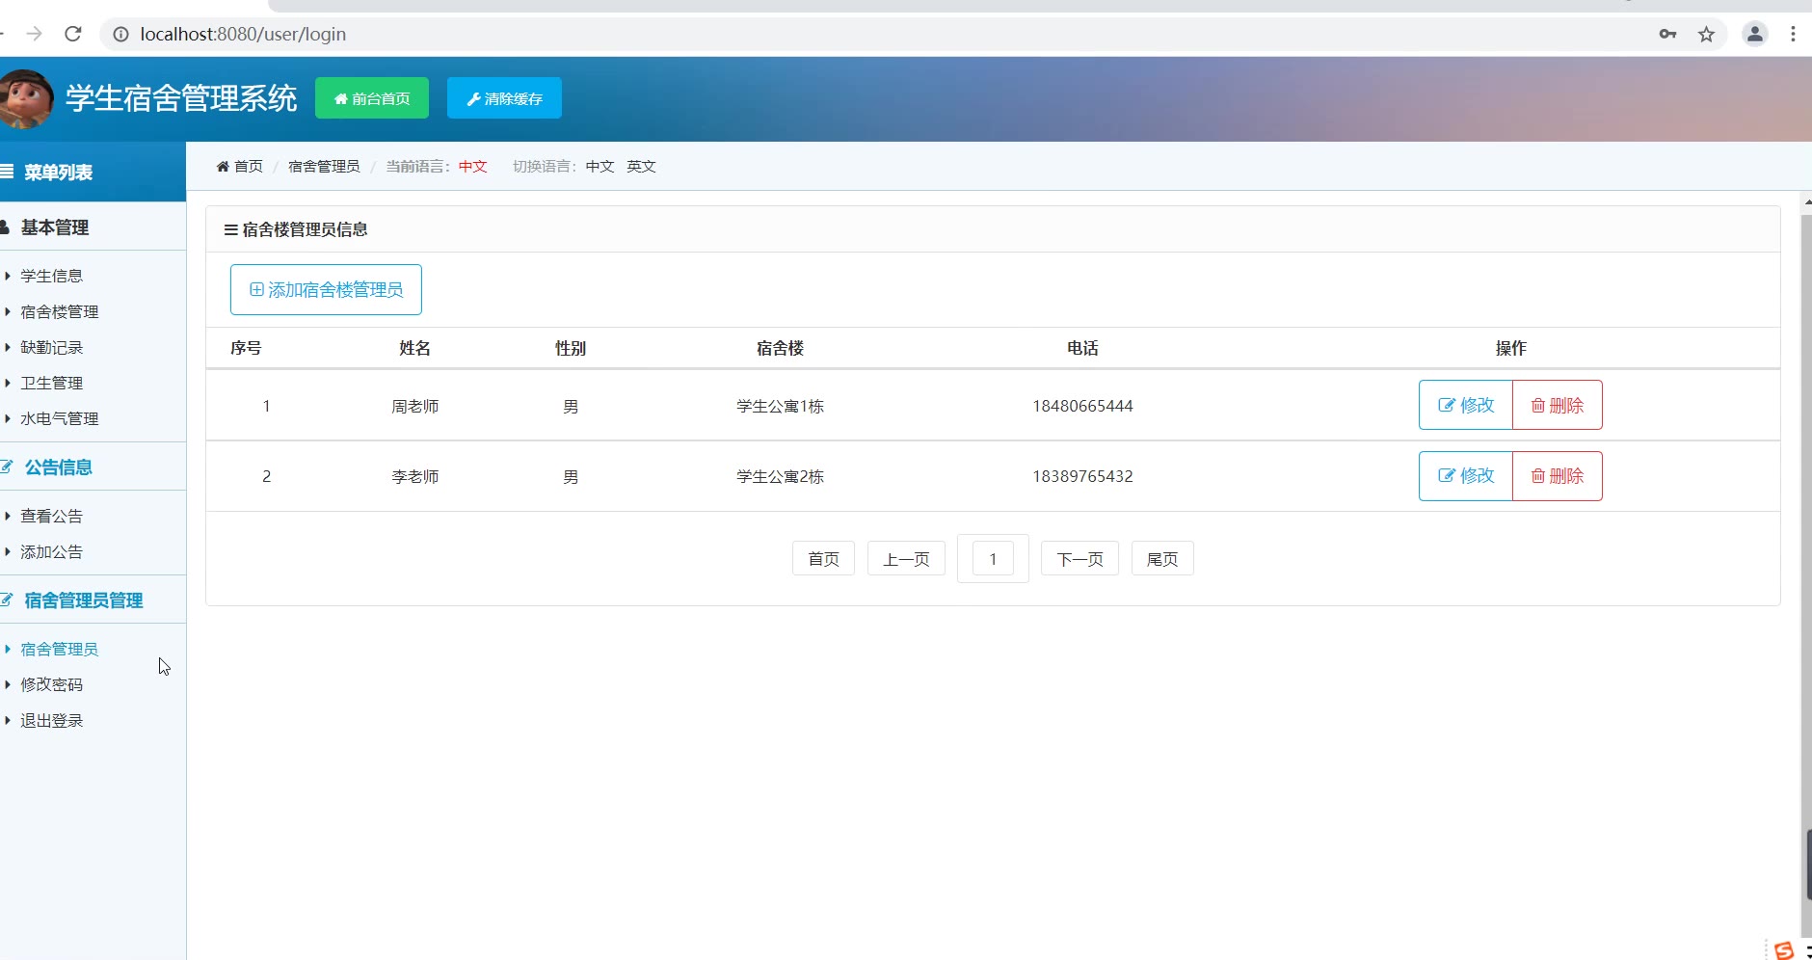Open 宿舍楼管理 in the sidebar
Image resolution: width=1812 pixels, height=960 pixels.
click(60, 311)
